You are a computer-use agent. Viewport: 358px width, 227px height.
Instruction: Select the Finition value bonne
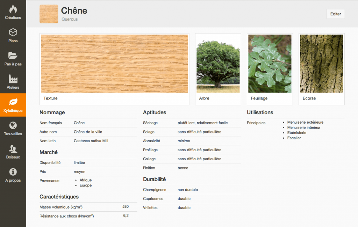(183, 168)
